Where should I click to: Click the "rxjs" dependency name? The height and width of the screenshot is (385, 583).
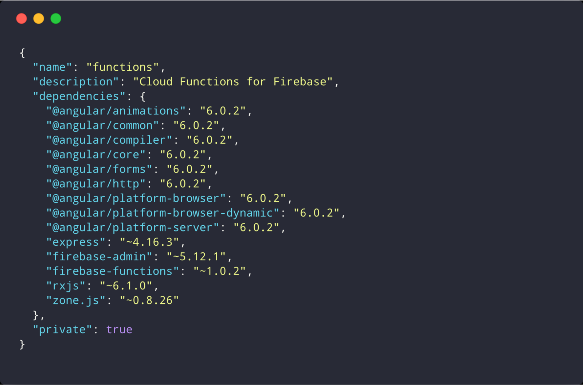[66, 286]
